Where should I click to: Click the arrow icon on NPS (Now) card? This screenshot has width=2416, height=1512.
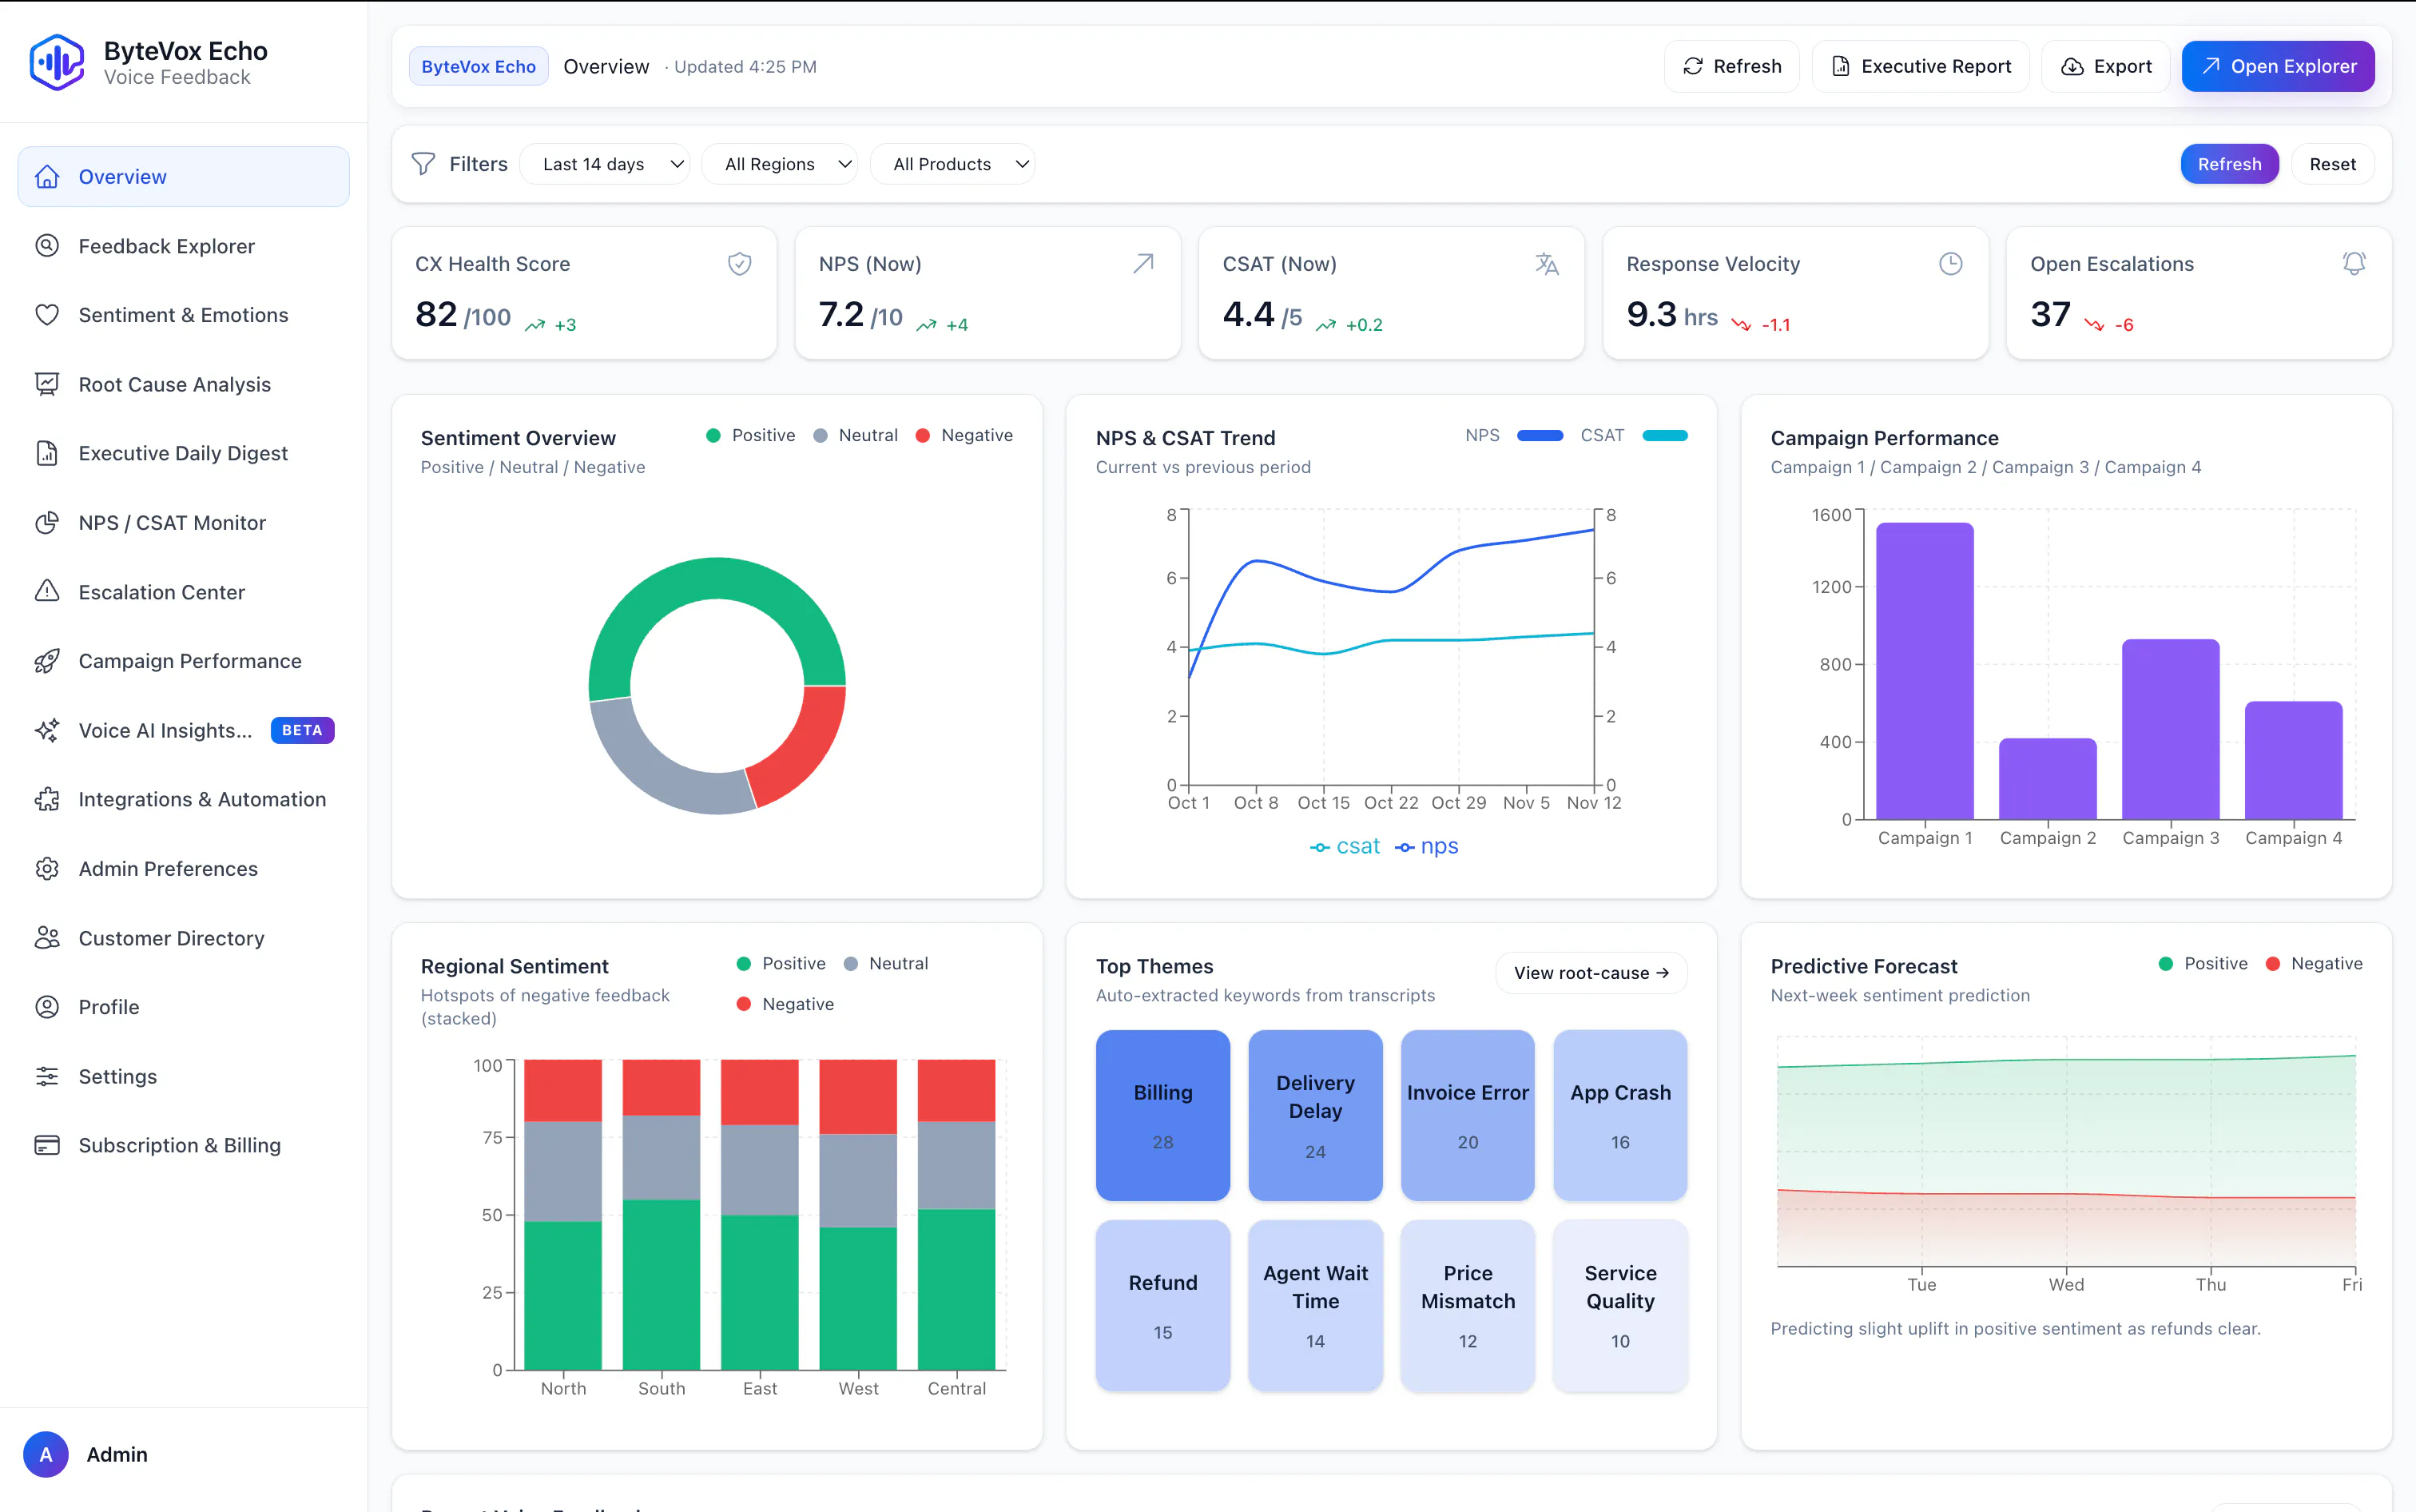coord(1143,264)
